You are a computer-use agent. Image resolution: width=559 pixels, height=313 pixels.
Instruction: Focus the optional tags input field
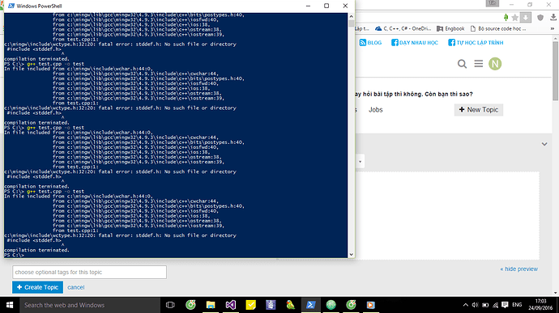[89, 272]
